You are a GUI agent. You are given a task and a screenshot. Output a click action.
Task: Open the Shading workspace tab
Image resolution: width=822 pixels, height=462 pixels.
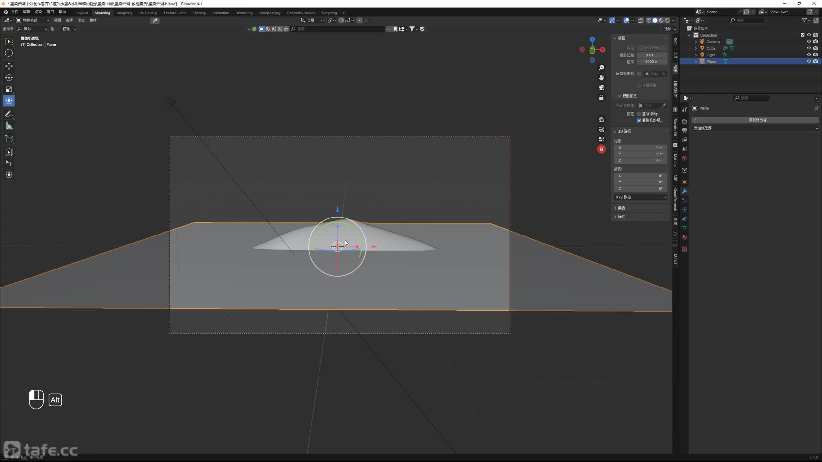coord(199,13)
